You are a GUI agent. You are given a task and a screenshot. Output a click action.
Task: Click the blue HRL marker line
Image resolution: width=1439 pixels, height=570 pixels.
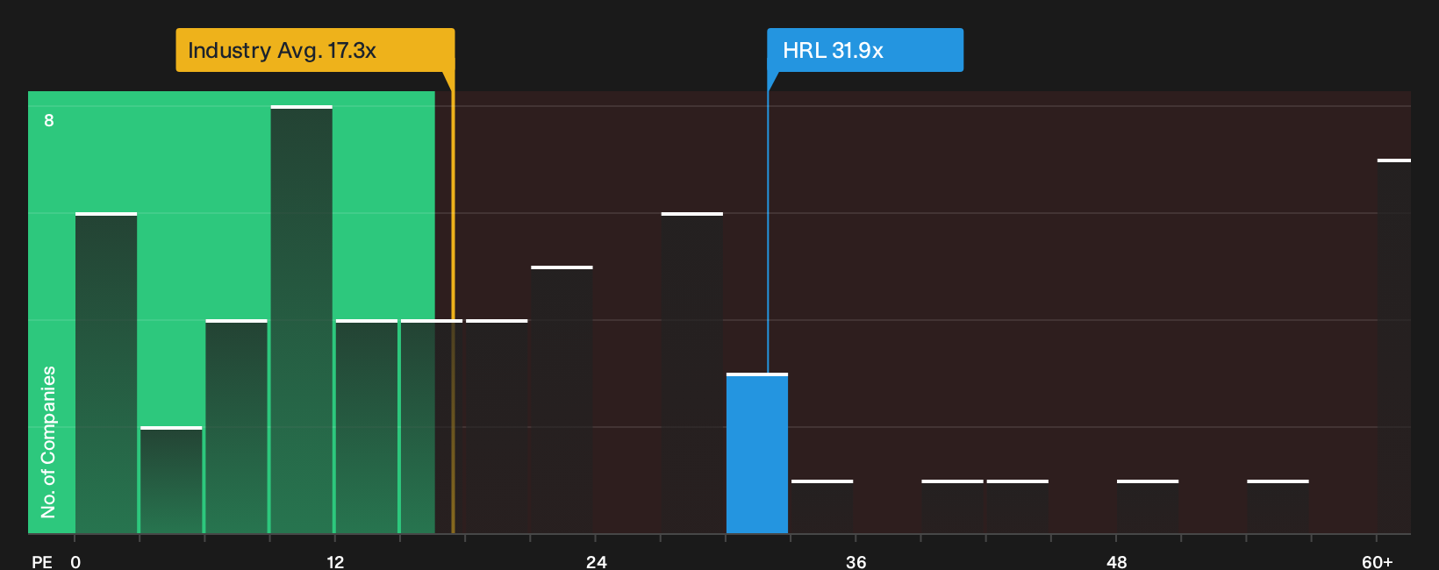click(x=768, y=232)
